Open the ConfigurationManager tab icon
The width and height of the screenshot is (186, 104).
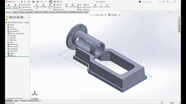tap(14, 17)
